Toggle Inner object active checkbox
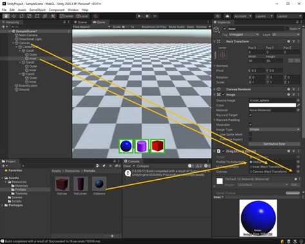The image size is (305, 244). (225, 29)
